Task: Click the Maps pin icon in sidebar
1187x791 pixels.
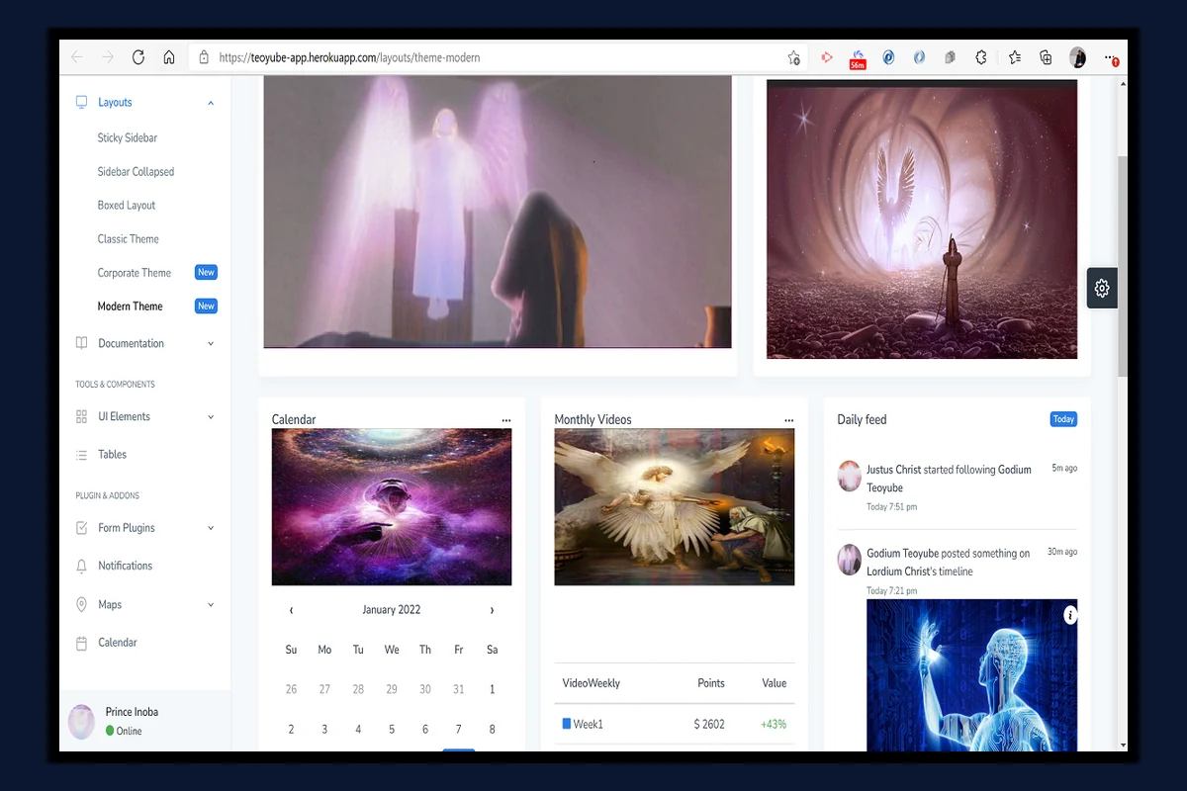Action: (x=82, y=604)
